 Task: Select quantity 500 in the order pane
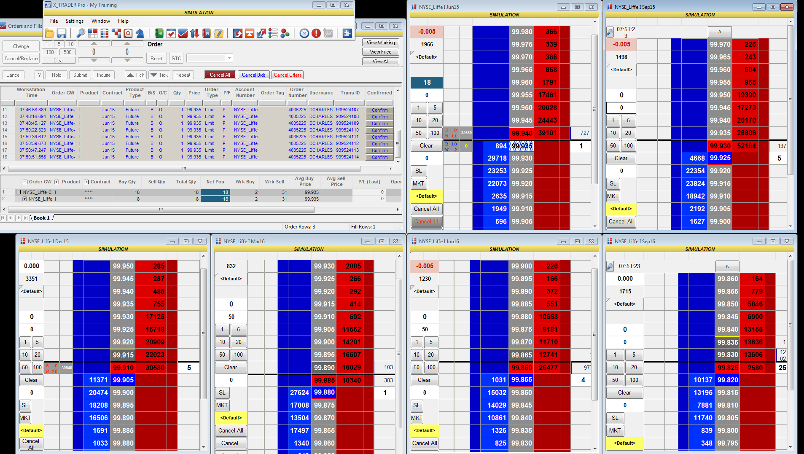point(68,52)
